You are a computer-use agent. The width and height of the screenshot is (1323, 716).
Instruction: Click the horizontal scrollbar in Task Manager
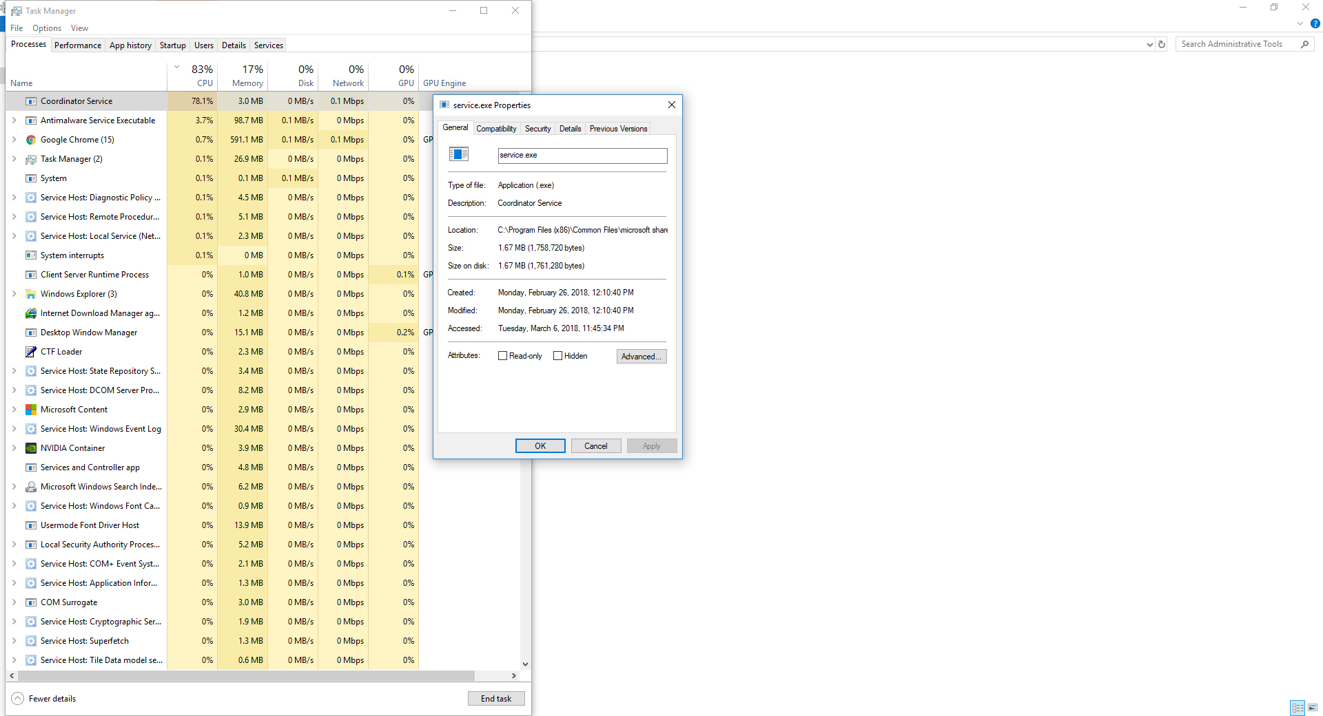(245, 676)
